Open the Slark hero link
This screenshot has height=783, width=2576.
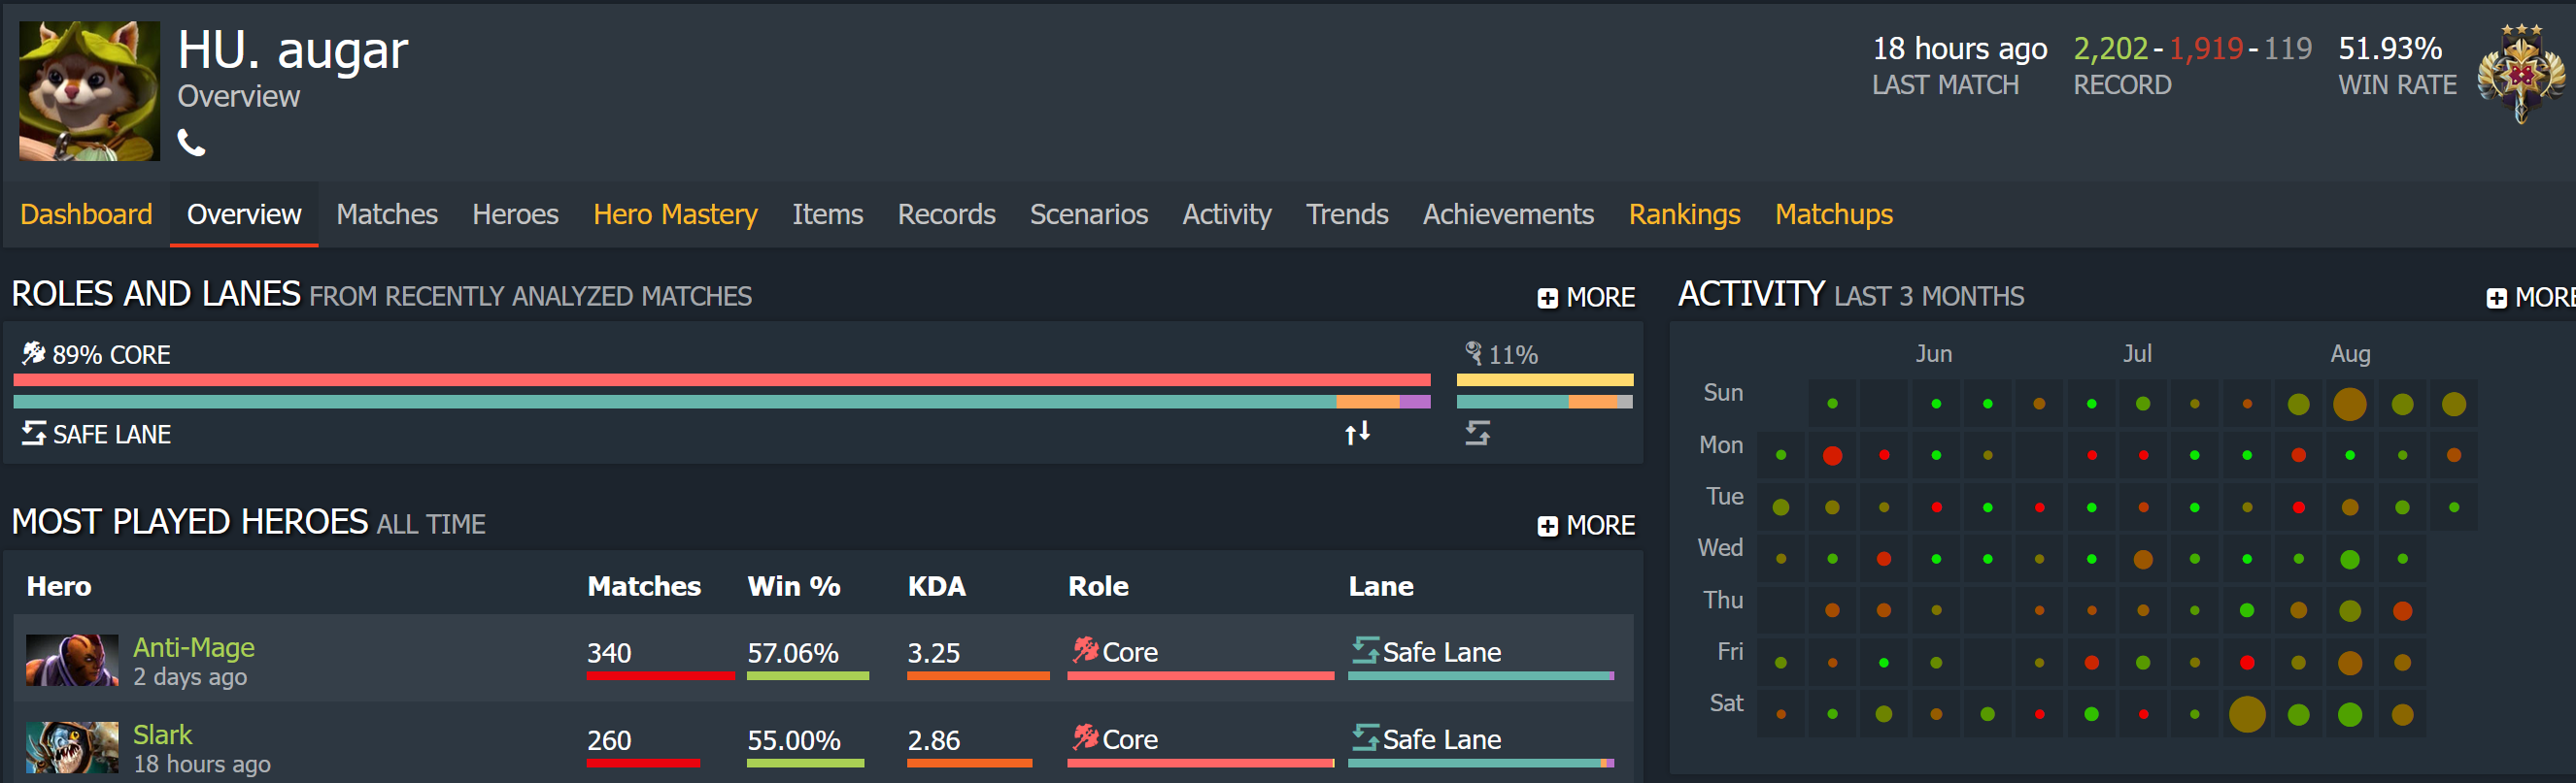tap(162, 734)
